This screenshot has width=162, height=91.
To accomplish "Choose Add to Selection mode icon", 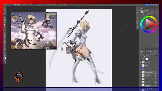I will tap(15, 5).
